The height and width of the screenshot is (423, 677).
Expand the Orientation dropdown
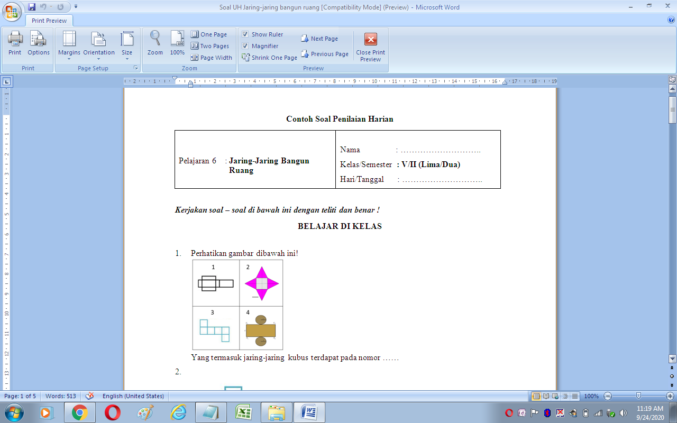point(99,45)
